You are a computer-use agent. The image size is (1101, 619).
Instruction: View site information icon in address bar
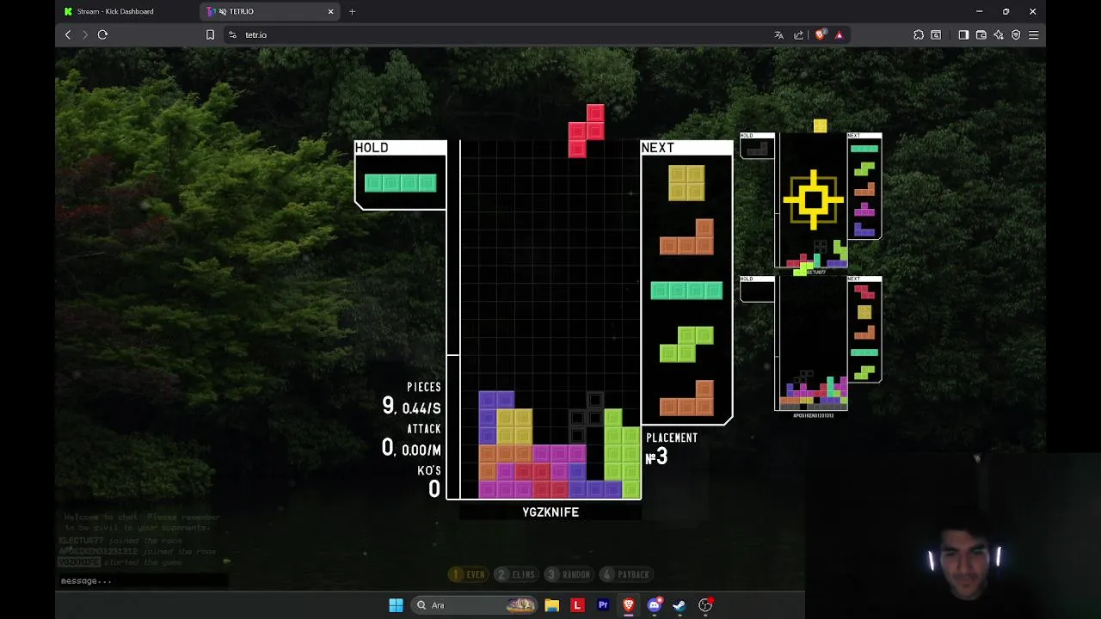232,34
